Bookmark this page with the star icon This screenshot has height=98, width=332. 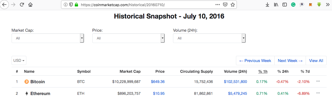pyautogui.click(x=233, y=5)
